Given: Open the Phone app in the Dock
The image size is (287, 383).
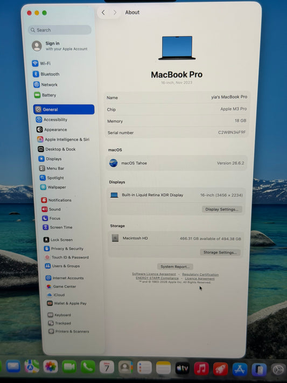Looking at the screenshot, I should (88, 366).
